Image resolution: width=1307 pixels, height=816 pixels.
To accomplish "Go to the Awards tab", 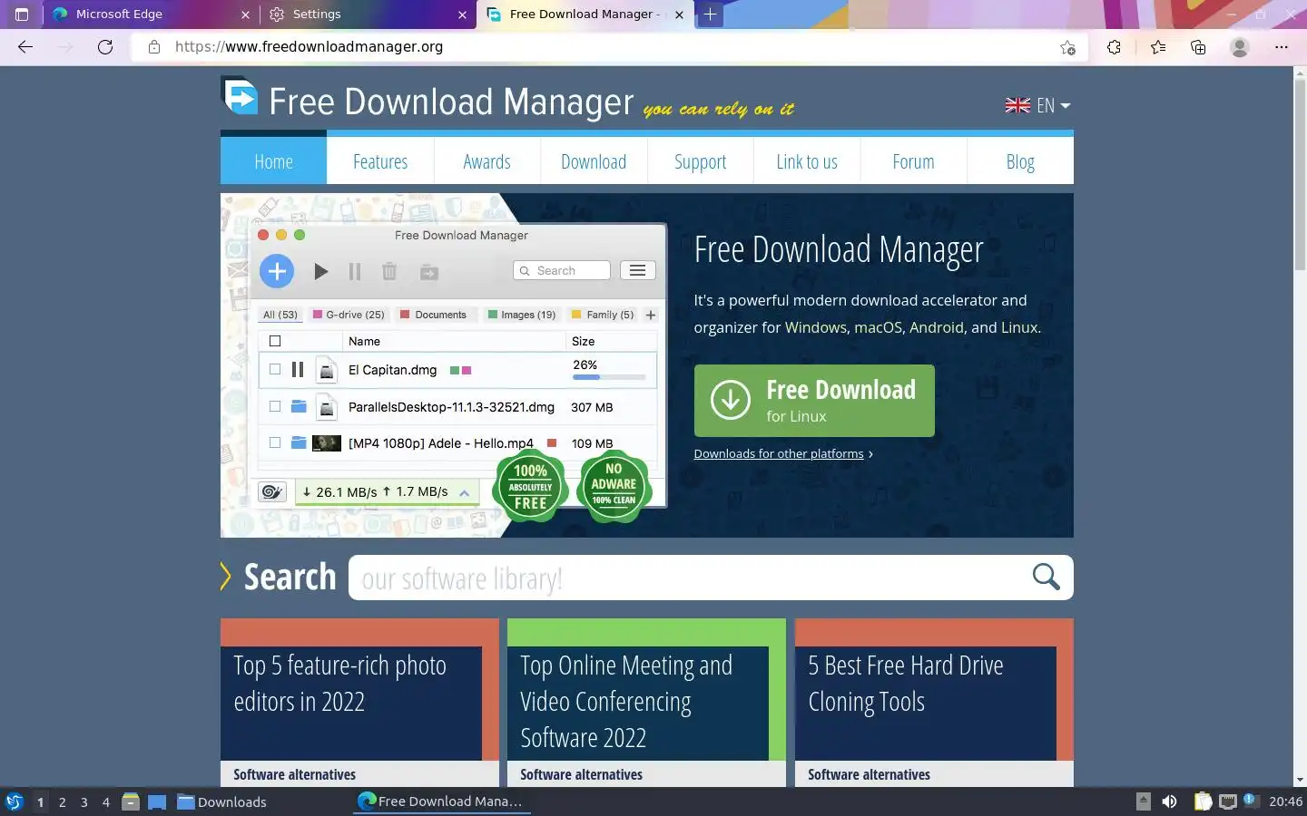I will coord(487,161).
